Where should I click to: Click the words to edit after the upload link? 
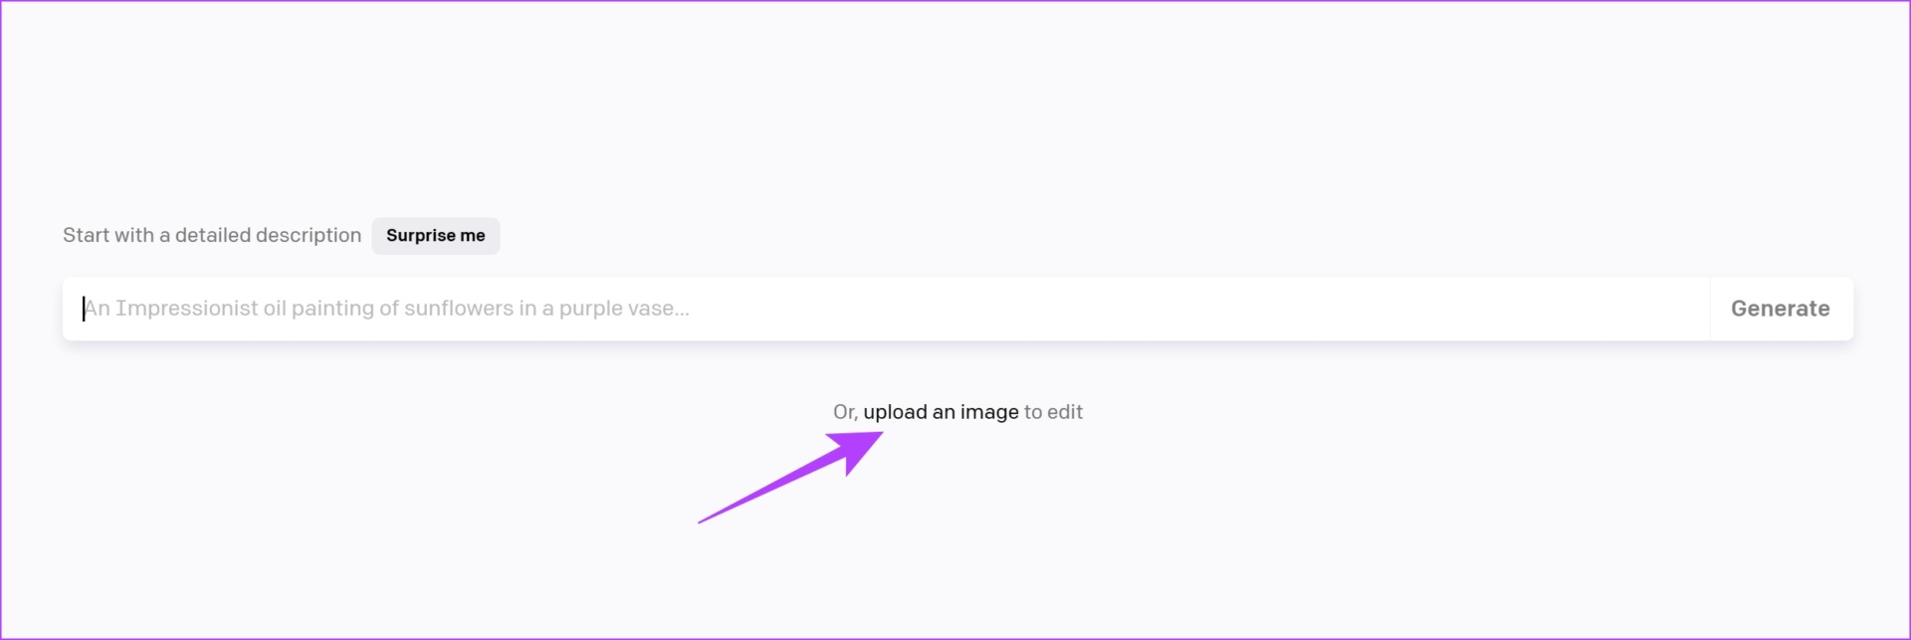(x=1053, y=412)
